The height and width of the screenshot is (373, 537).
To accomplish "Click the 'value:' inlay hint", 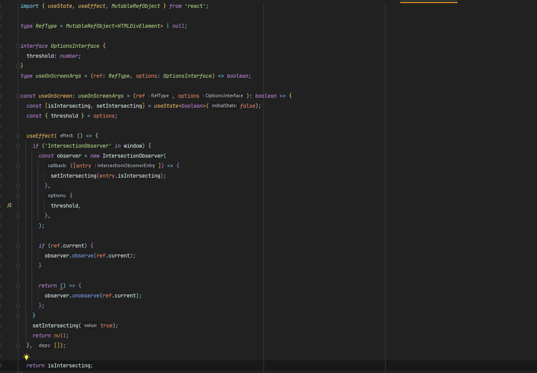I will pos(90,326).
